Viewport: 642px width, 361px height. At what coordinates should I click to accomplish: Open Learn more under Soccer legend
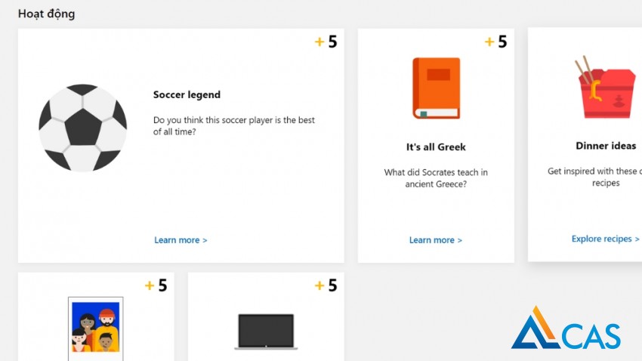click(x=181, y=240)
